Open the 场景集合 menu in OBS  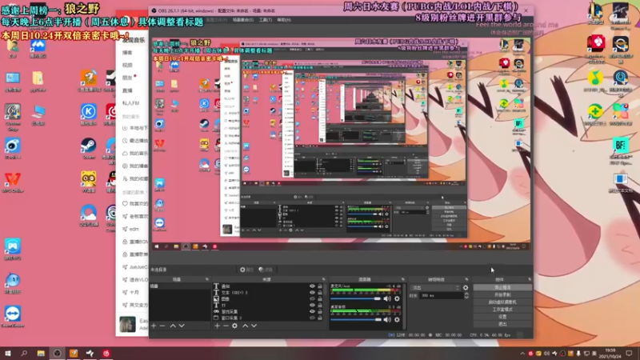243,20
